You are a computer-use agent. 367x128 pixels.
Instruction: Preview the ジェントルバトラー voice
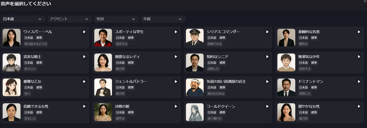(176, 82)
